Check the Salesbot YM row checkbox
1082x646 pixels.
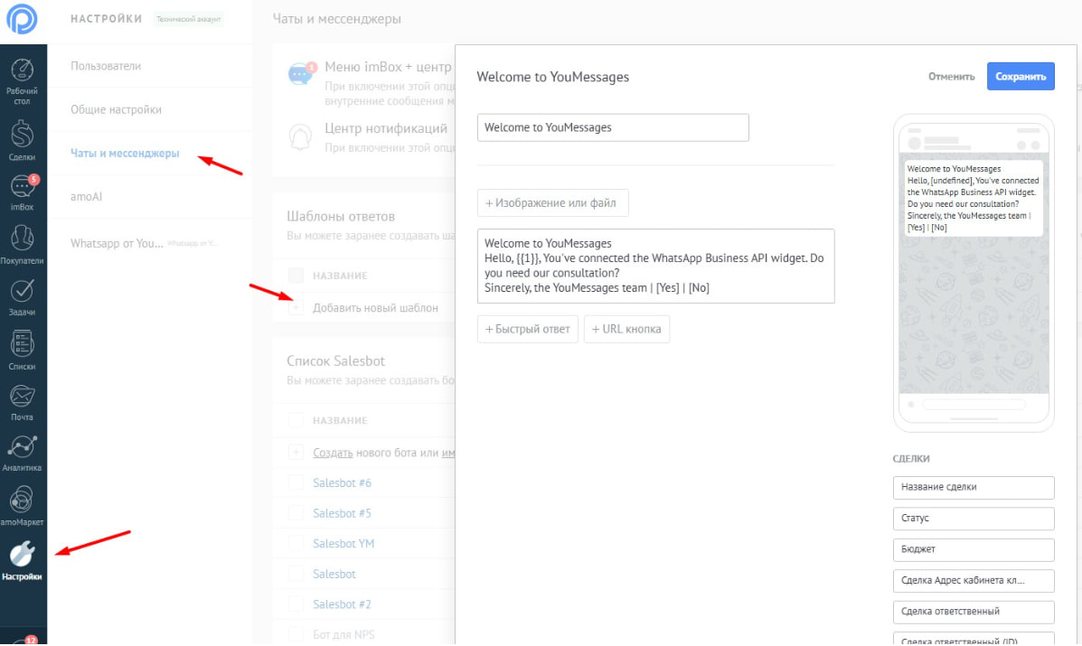tap(296, 544)
